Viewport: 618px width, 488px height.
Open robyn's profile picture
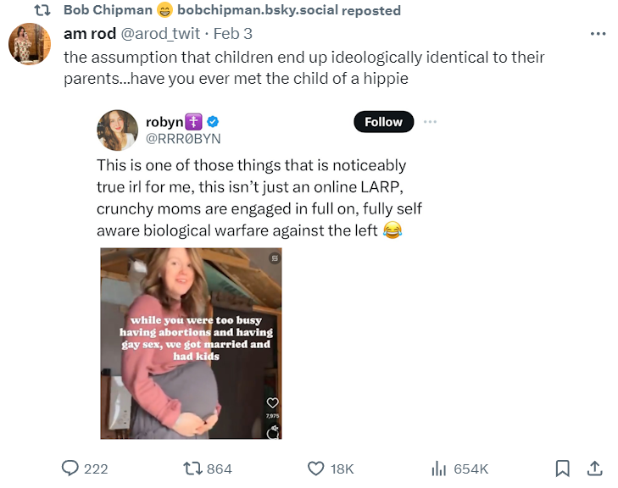click(x=117, y=130)
